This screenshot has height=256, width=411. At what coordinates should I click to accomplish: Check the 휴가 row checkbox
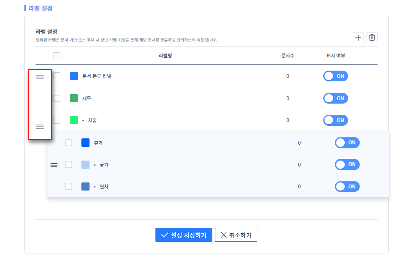tap(68, 143)
